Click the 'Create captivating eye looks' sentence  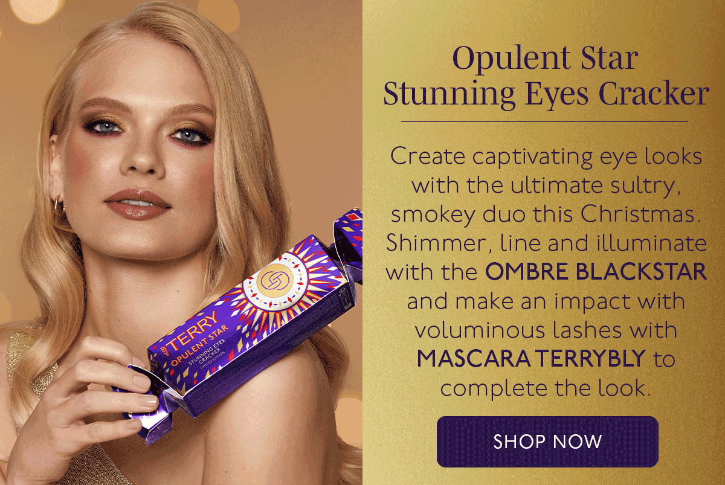point(546,157)
